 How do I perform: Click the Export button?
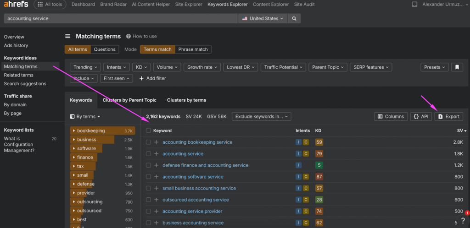[x=448, y=116]
